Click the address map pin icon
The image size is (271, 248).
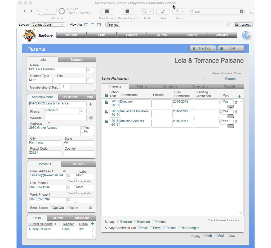pos(49,123)
